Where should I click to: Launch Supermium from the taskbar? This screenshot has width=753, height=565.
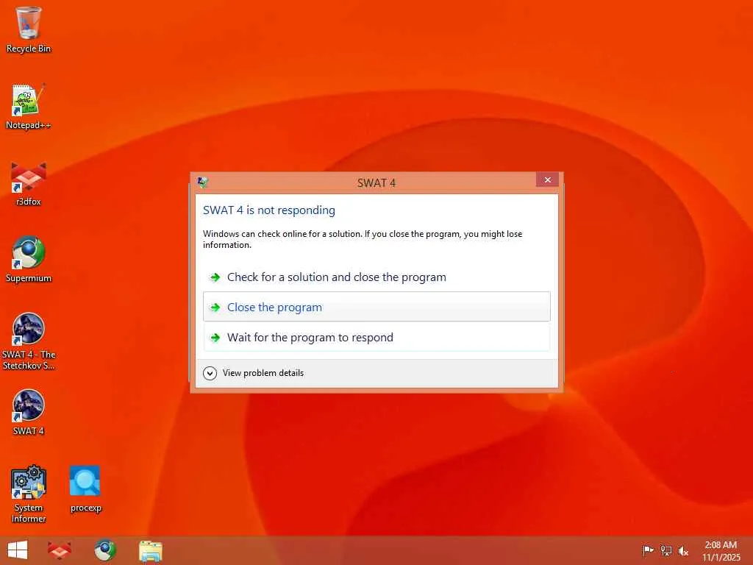pos(104,550)
